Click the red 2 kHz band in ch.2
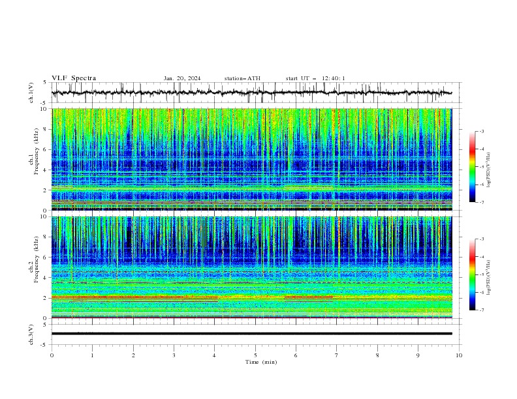The width and height of the screenshot is (517, 399). click(134, 297)
